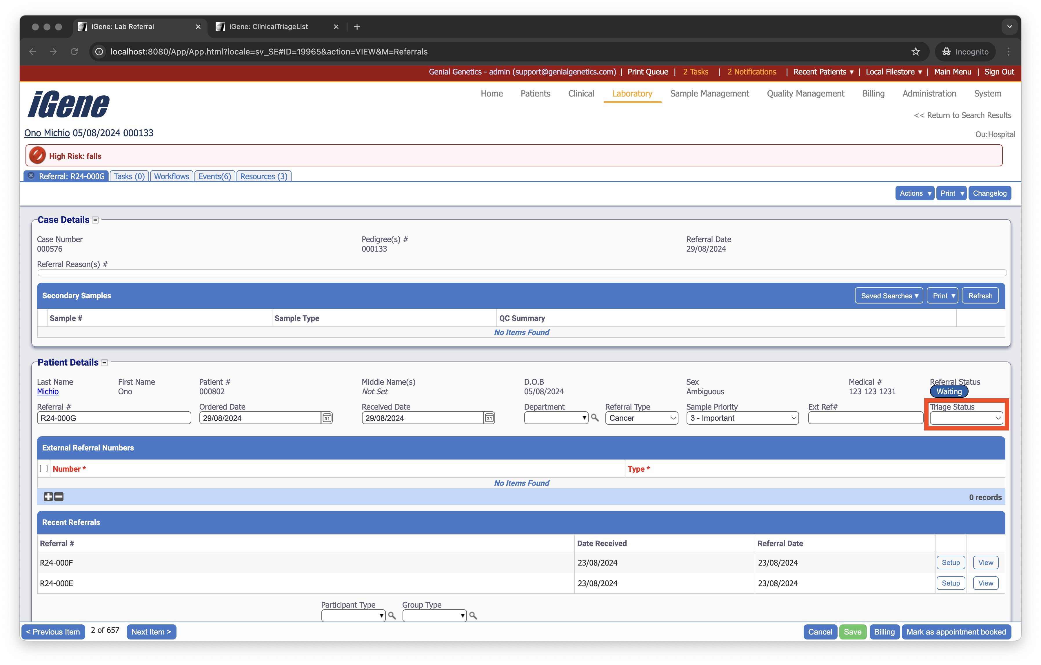1041x665 pixels.
Task: Collapse the Patient Details section
Action: pyautogui.click(x=105, y=362)
